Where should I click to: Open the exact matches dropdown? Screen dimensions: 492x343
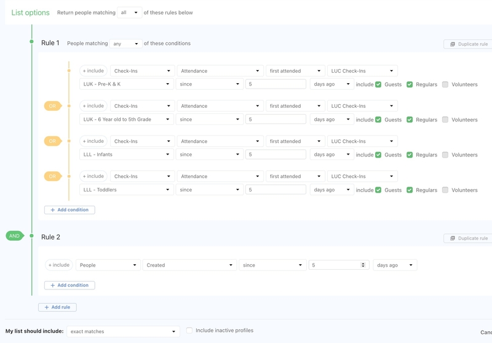click(123, 331)
